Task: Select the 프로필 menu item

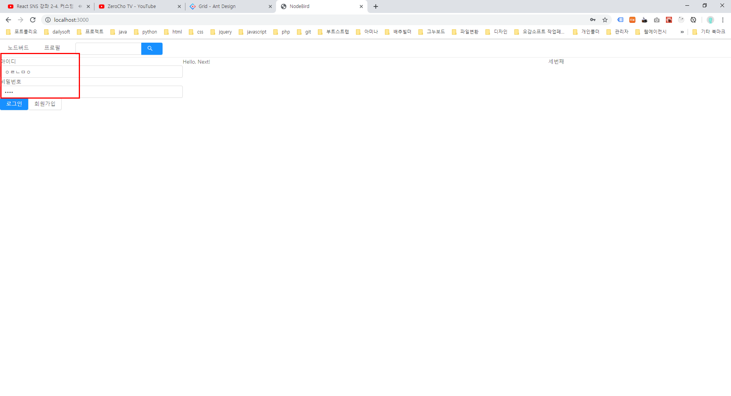Action: tap(52, 48)
